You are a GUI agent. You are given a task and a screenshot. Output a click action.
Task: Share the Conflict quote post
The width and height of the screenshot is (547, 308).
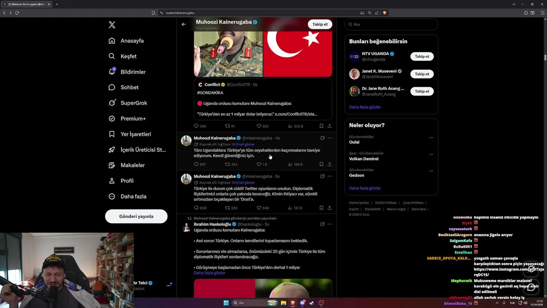(329, 126)
